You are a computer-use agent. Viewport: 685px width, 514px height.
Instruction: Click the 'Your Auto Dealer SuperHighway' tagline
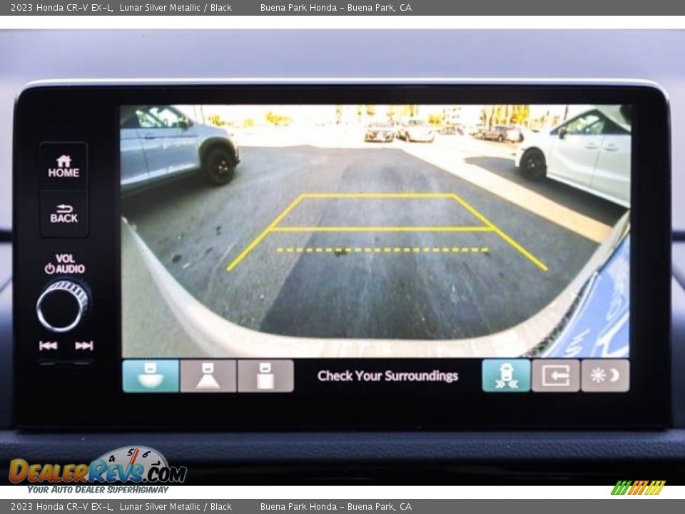point(98,490)
